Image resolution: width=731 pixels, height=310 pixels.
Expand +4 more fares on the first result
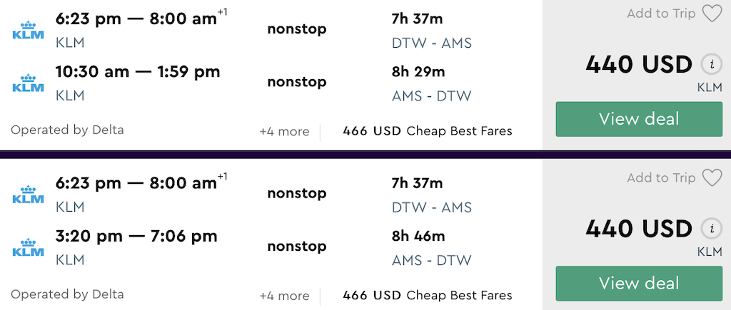(284, 132)
